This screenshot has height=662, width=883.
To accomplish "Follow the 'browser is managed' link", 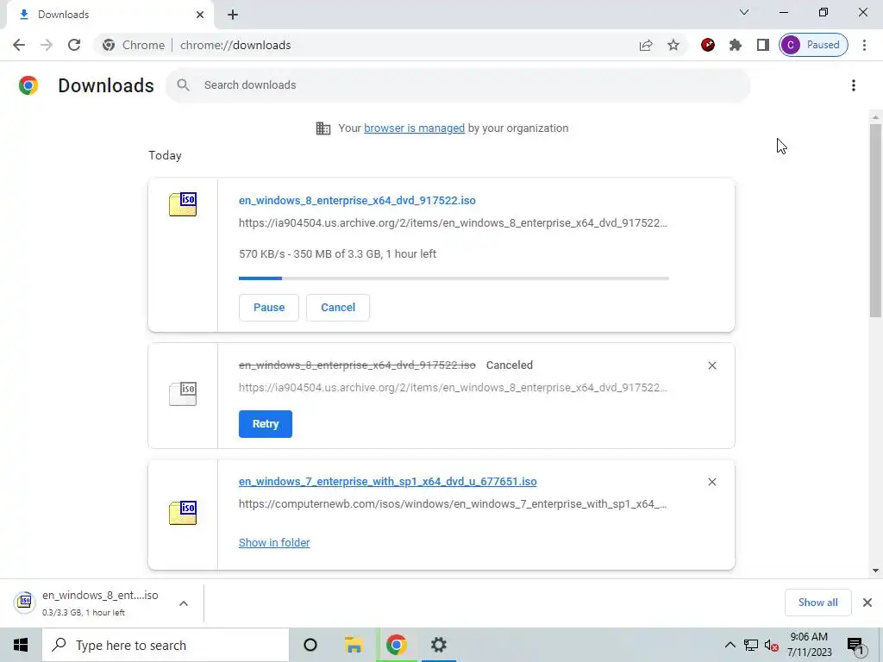I will pos(415,128).
